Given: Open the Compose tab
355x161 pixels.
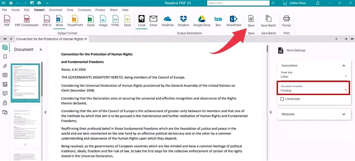Looking at the screenshot, I should pyautogui.click(x=84, y=10).
